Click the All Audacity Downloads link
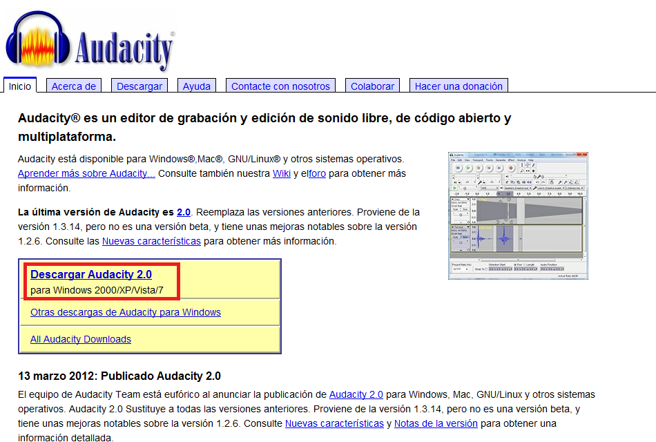The width and height of the screenshot is (656, 442). pyautogui.click(x=81, y=339)
